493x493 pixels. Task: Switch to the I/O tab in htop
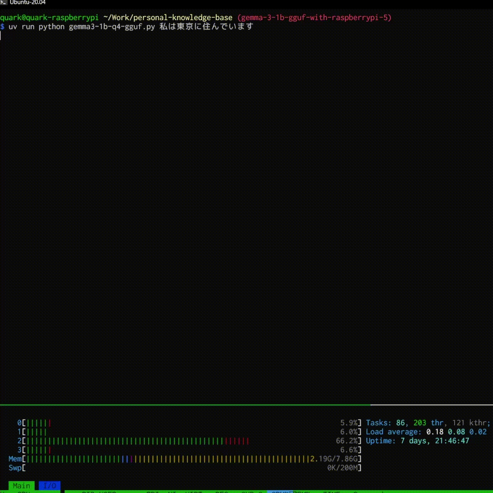(50, 486)
